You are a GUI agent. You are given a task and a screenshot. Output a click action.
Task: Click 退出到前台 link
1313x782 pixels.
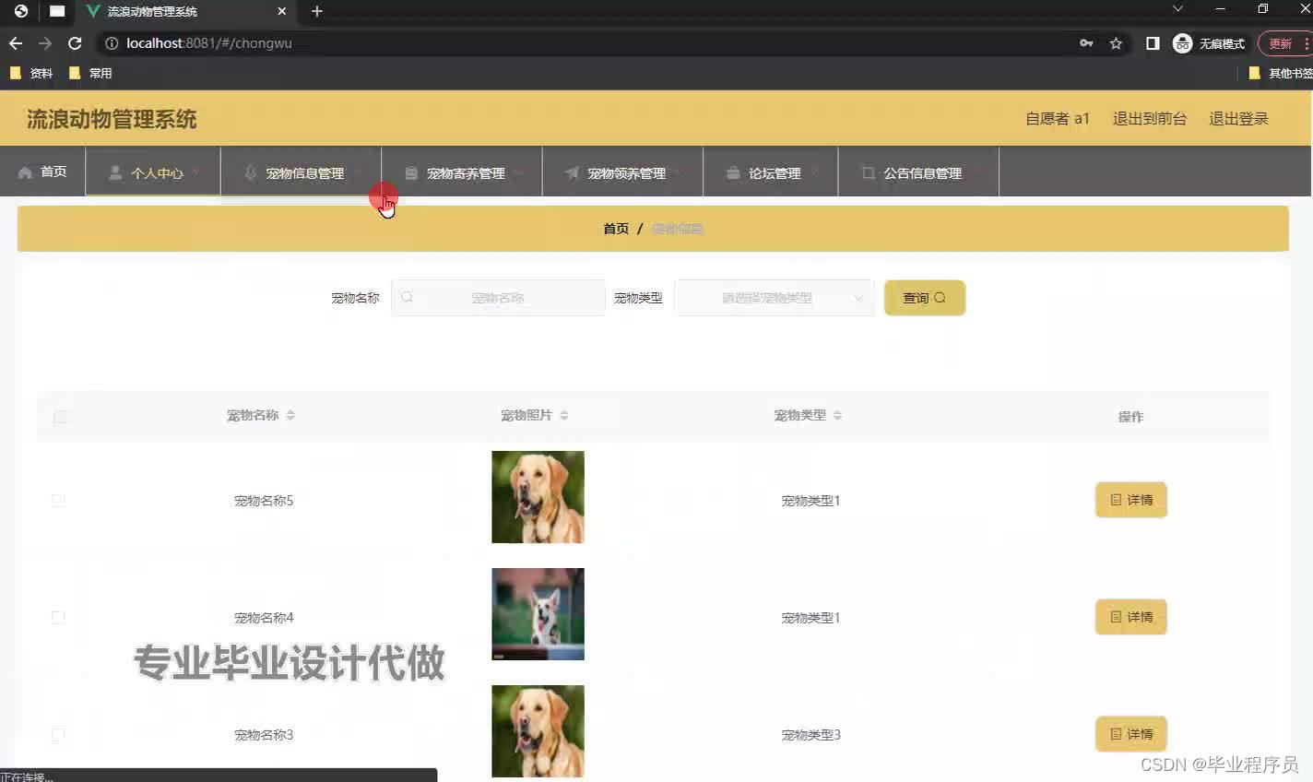pyautogui.click(x=1150, y=118)
